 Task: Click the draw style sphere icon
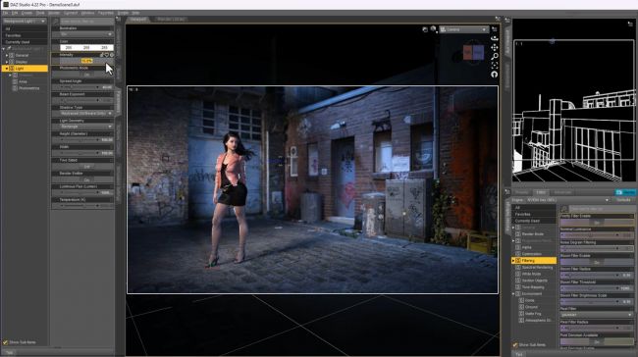tap(433, 29)
